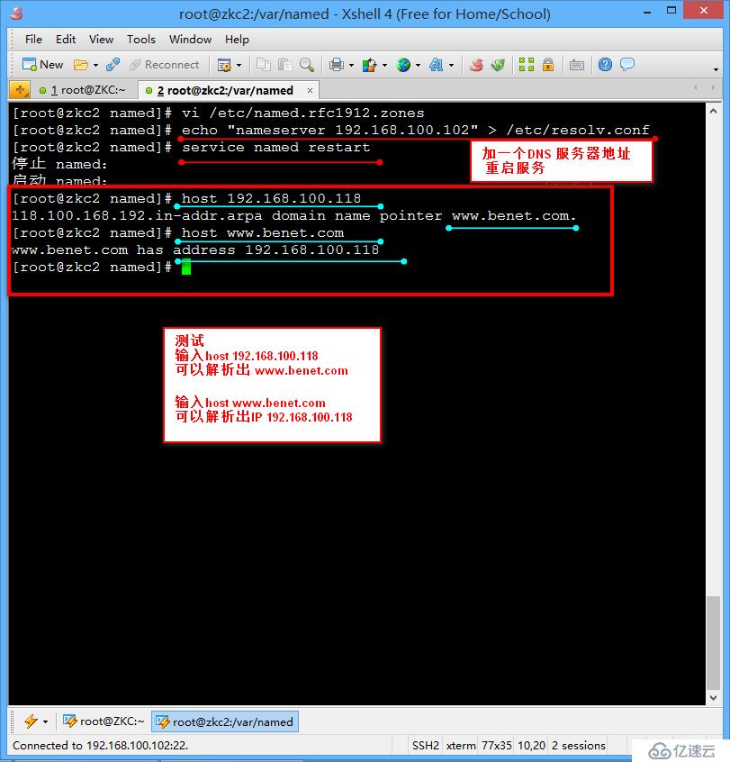The image size is (730, 762).
Task: Expand the font dropdown arrow
Action: point(451,65)
